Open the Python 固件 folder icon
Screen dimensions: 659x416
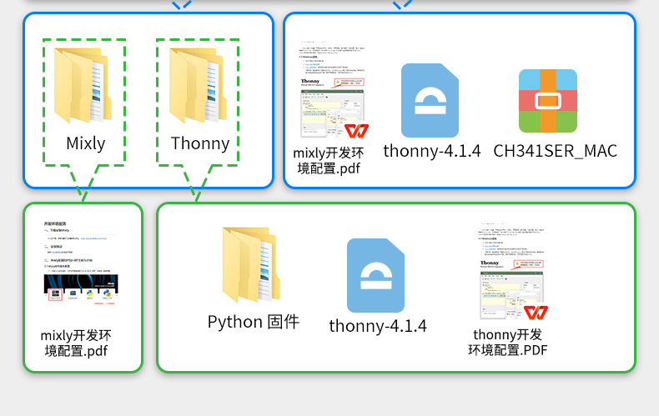251,265
